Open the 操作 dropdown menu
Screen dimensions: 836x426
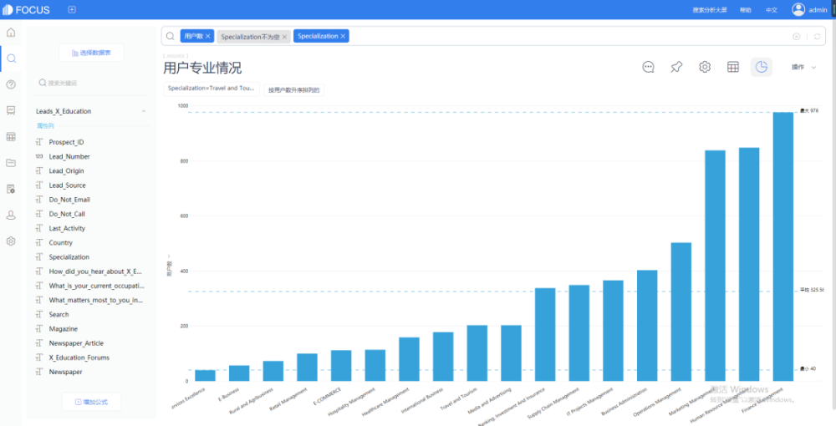coord(803,68)
